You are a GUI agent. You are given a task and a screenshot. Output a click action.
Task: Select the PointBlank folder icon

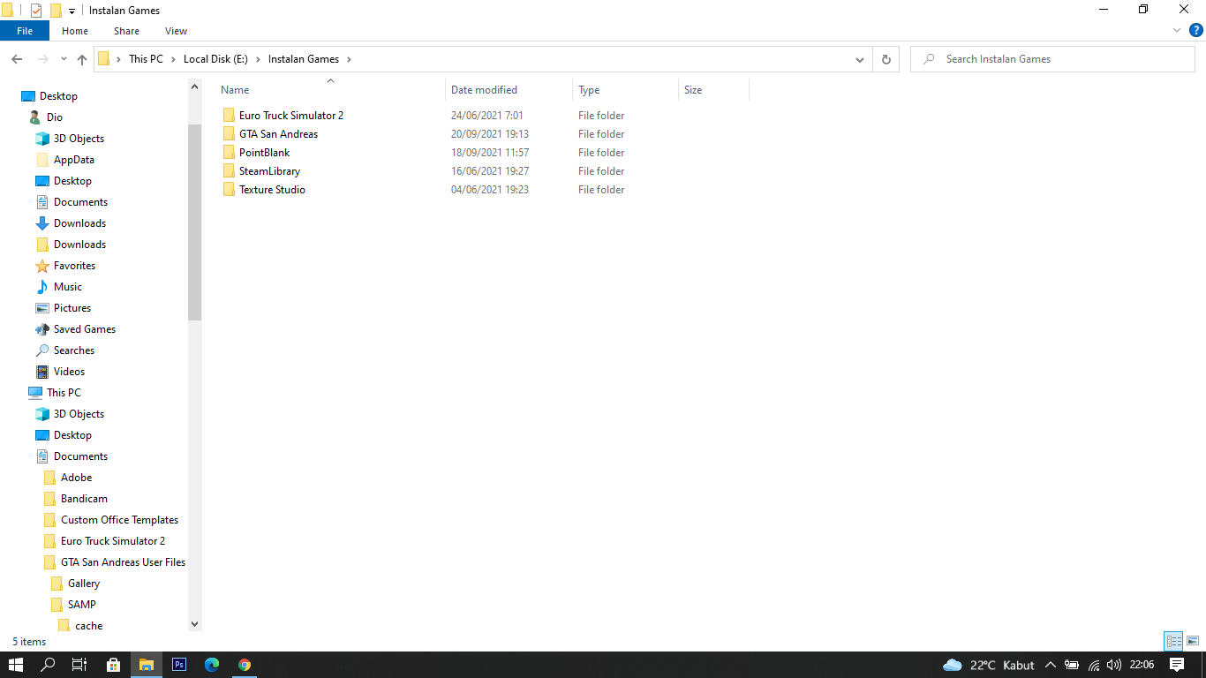tap(229, 153)
